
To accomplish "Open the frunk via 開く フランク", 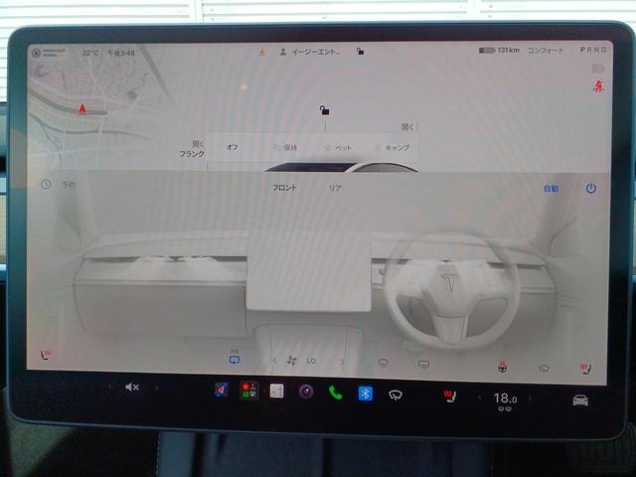I will (192, 149).
